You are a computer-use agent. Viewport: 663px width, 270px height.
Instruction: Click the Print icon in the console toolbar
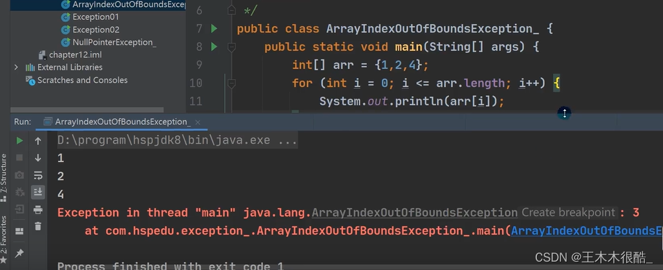pyautogui.click(x=38, y=209)
